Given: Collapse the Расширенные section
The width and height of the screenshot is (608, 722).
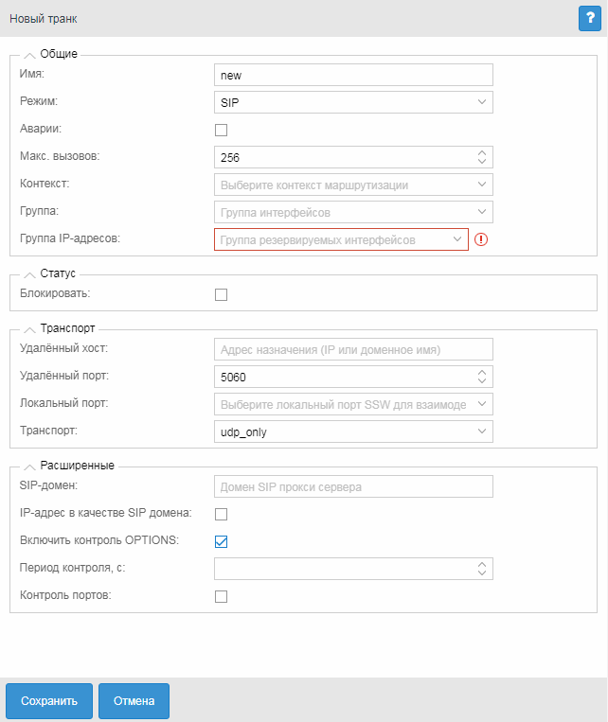Looking at the screenshot, I should [x=28, y=466].
